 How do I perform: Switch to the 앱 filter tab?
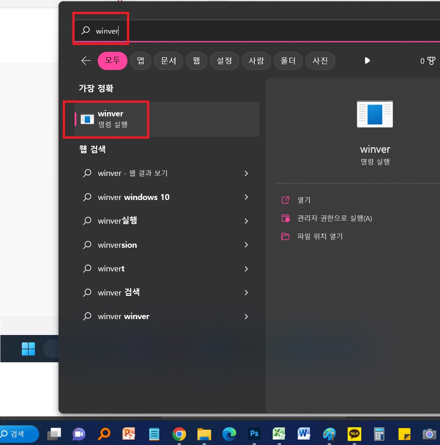(141, 61)
